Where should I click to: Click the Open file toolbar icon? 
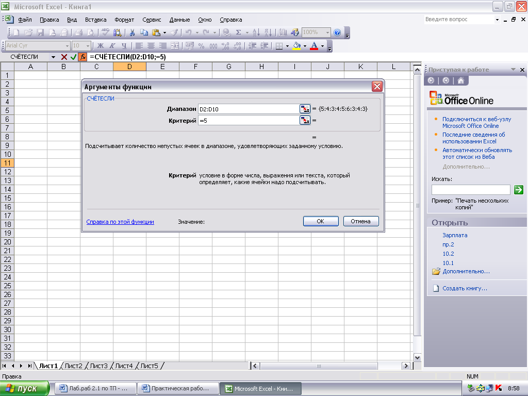[x=28, y=32]
